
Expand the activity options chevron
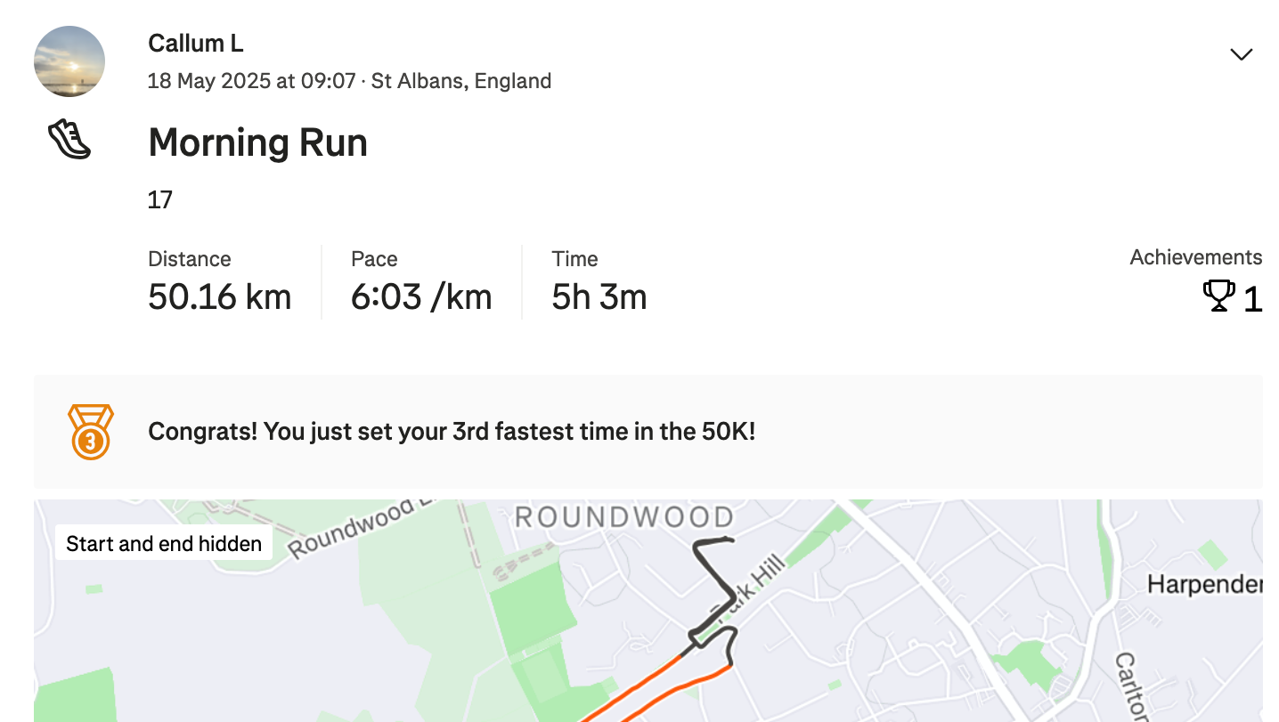tap(1241, 54)
